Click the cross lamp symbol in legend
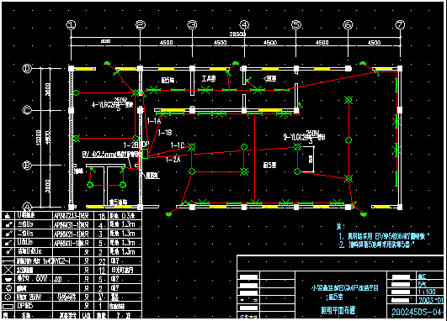Screen dimensions: 447x321 [8, 270]
